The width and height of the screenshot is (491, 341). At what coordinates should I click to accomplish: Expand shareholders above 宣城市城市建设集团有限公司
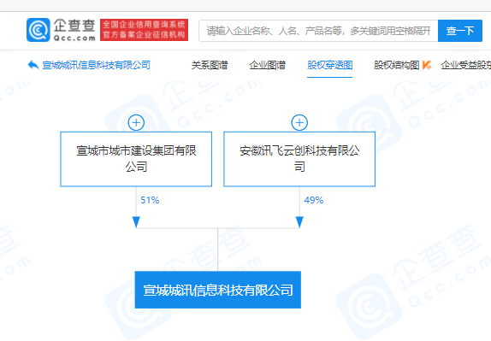tap(136, 122)
